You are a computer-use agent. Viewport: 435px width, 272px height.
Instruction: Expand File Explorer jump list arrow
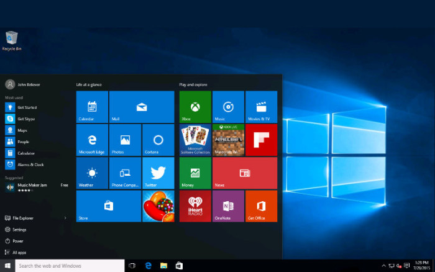[65, 218]
